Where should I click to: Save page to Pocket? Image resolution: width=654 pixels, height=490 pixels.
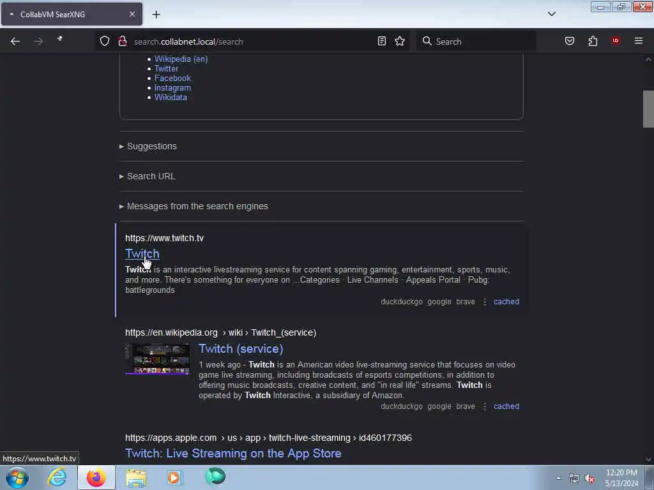570,41
